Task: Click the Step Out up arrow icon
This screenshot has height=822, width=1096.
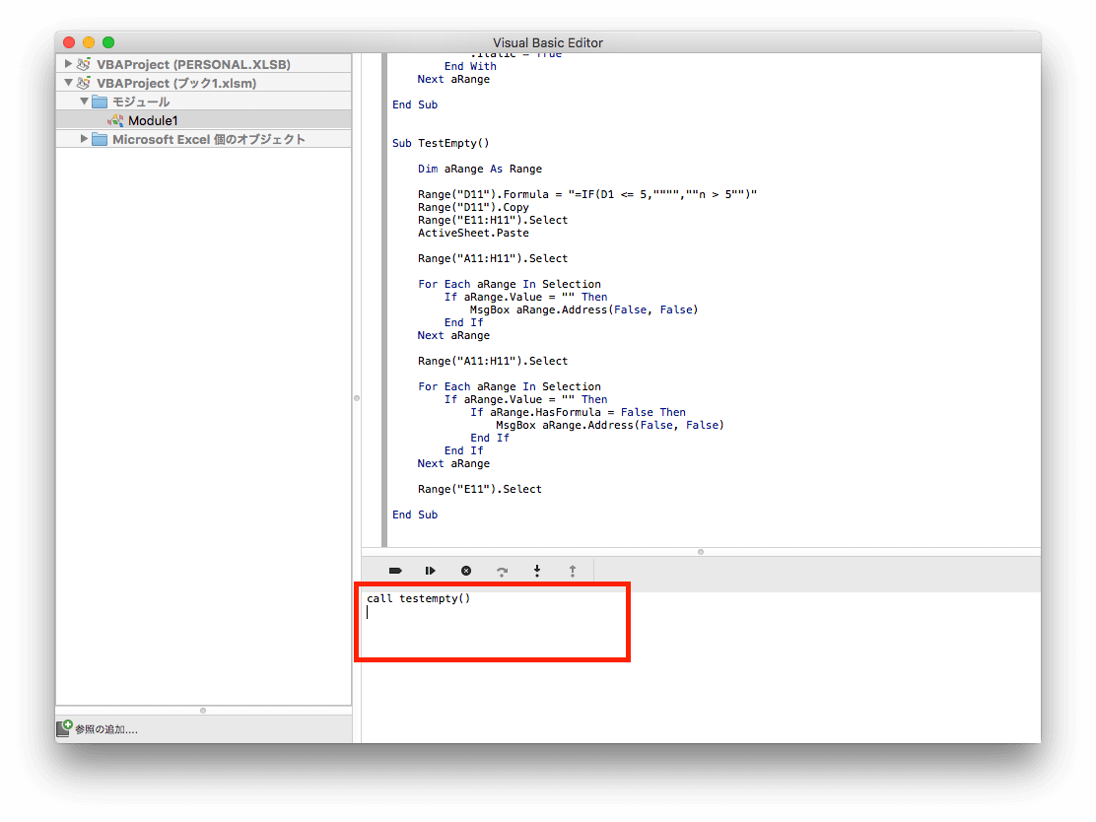Action: pyautogui.click(x=573, y=571)
